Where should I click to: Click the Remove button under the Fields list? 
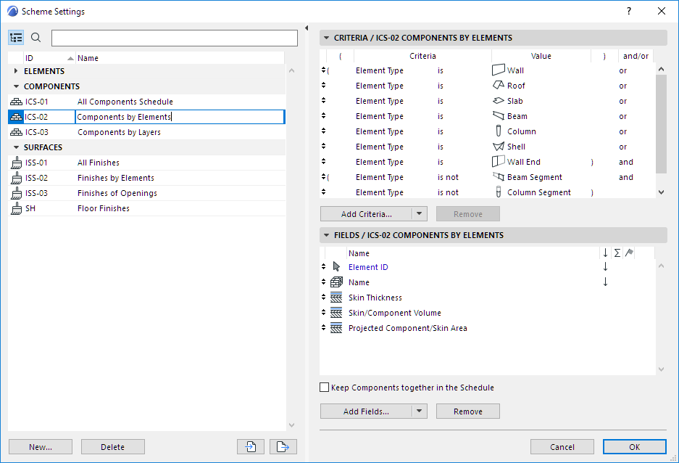467,411
